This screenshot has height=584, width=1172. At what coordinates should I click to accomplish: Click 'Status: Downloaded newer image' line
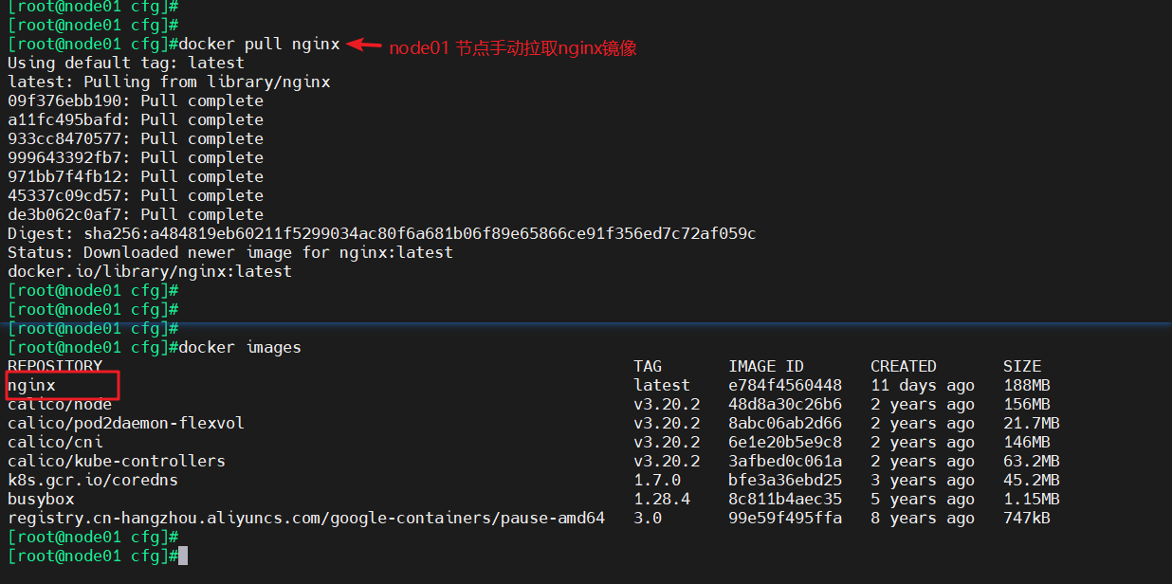tap(230, 252)
